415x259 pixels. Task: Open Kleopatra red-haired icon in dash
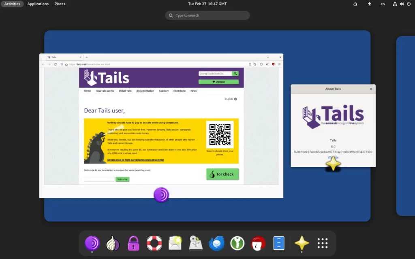point(258,243)
